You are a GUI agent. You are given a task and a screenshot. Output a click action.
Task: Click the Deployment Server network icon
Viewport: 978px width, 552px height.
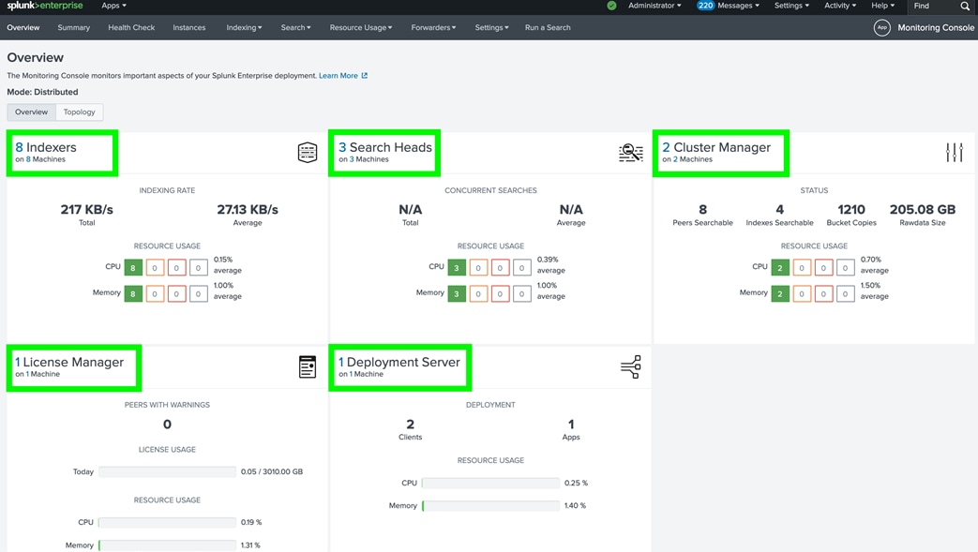(630, 366)
